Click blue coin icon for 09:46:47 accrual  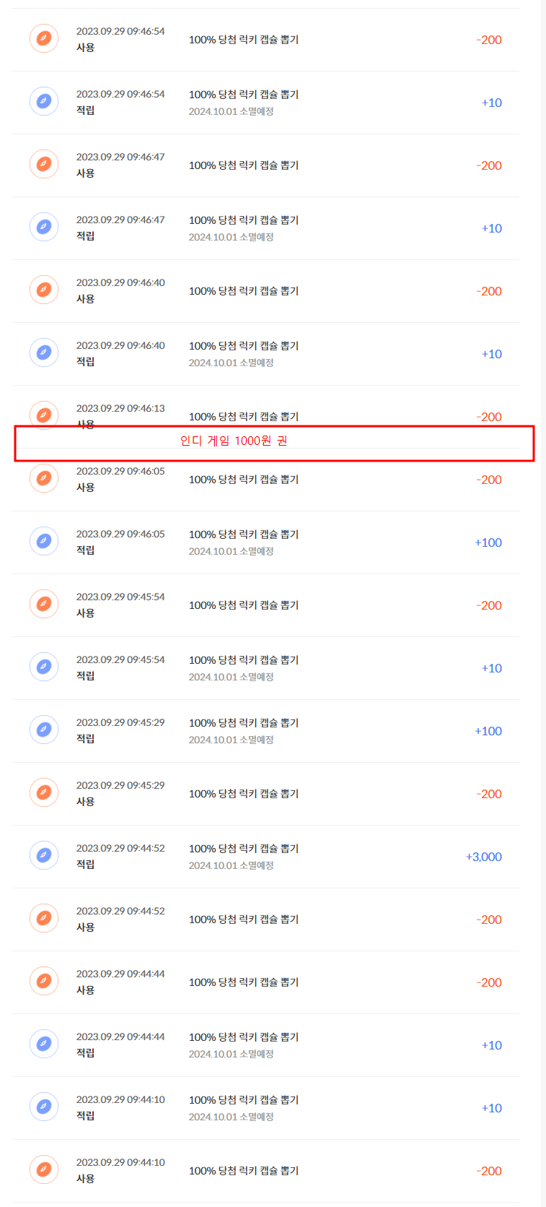tap(43, 228)
